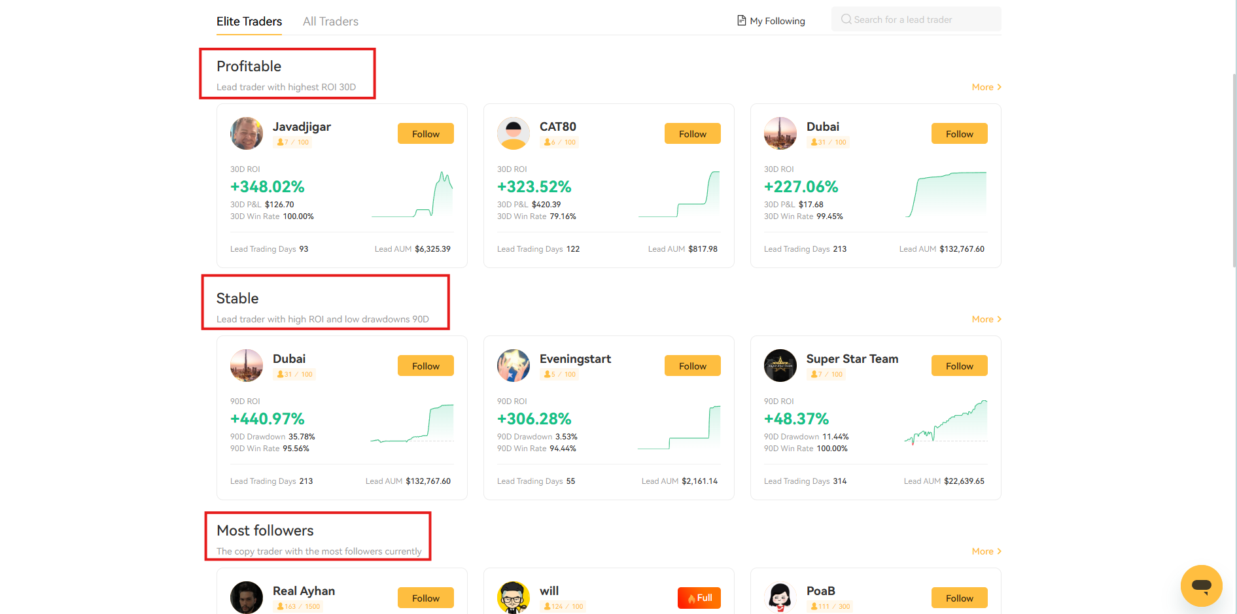Click the search magnifier icon
This screenshot has height=614, width=1237.
pyautogui.click(x=846, y=20)
